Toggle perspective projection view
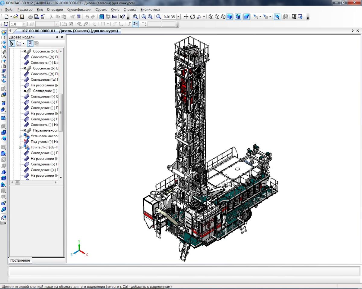Screen dimensions: 362x289 coord(246,17)
